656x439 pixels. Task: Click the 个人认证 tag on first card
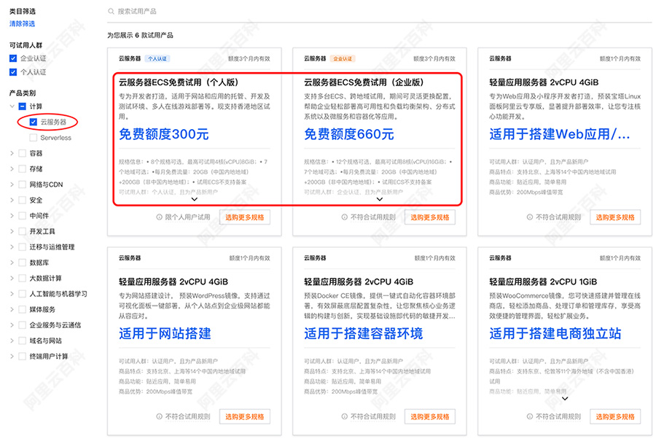pos(157,58)
